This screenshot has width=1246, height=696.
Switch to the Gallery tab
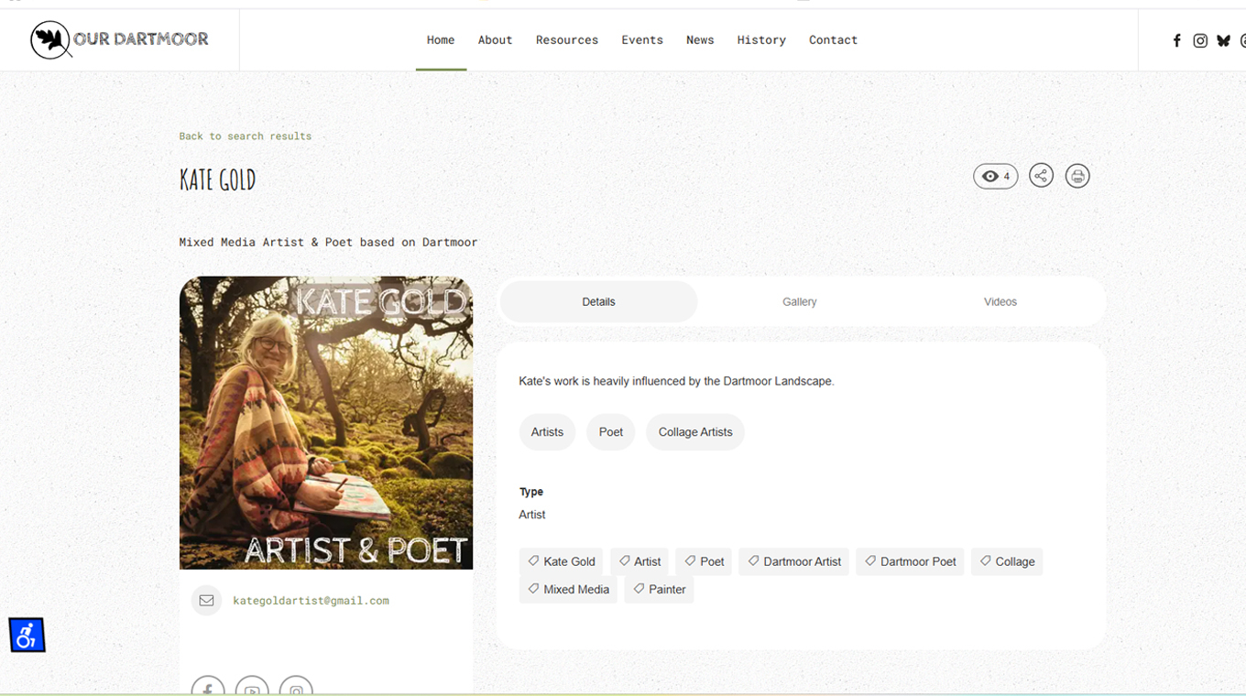799,301
